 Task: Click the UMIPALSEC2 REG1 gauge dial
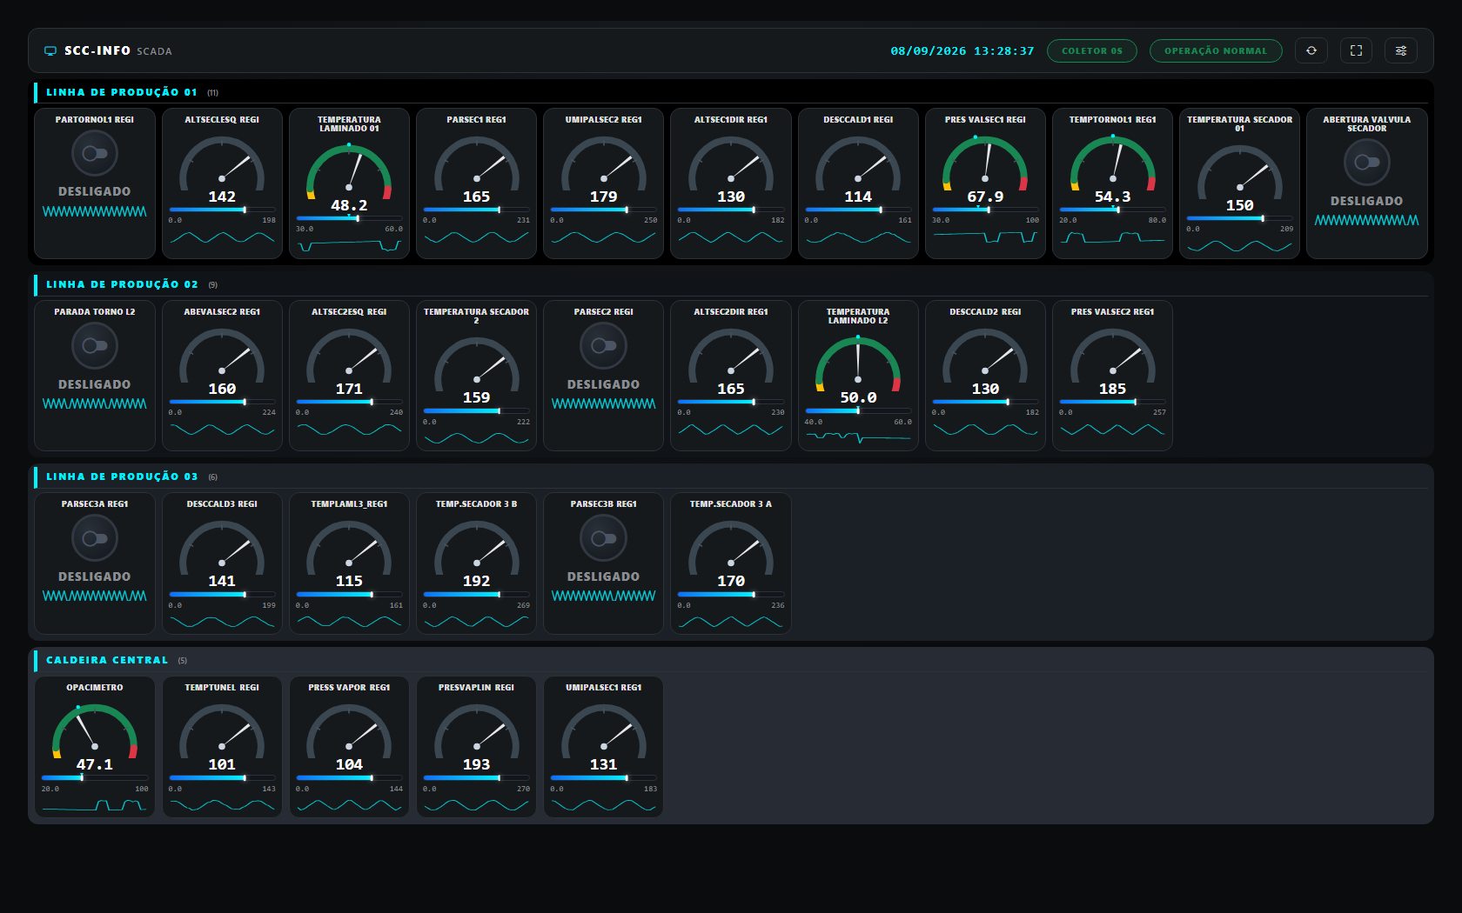coord(603,163)
